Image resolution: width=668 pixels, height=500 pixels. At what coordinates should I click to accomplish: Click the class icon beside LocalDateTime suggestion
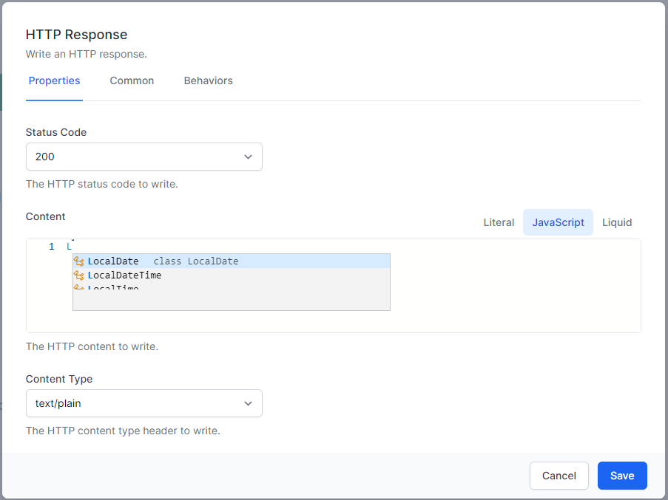pyautogui.click(x=80, y=275)
